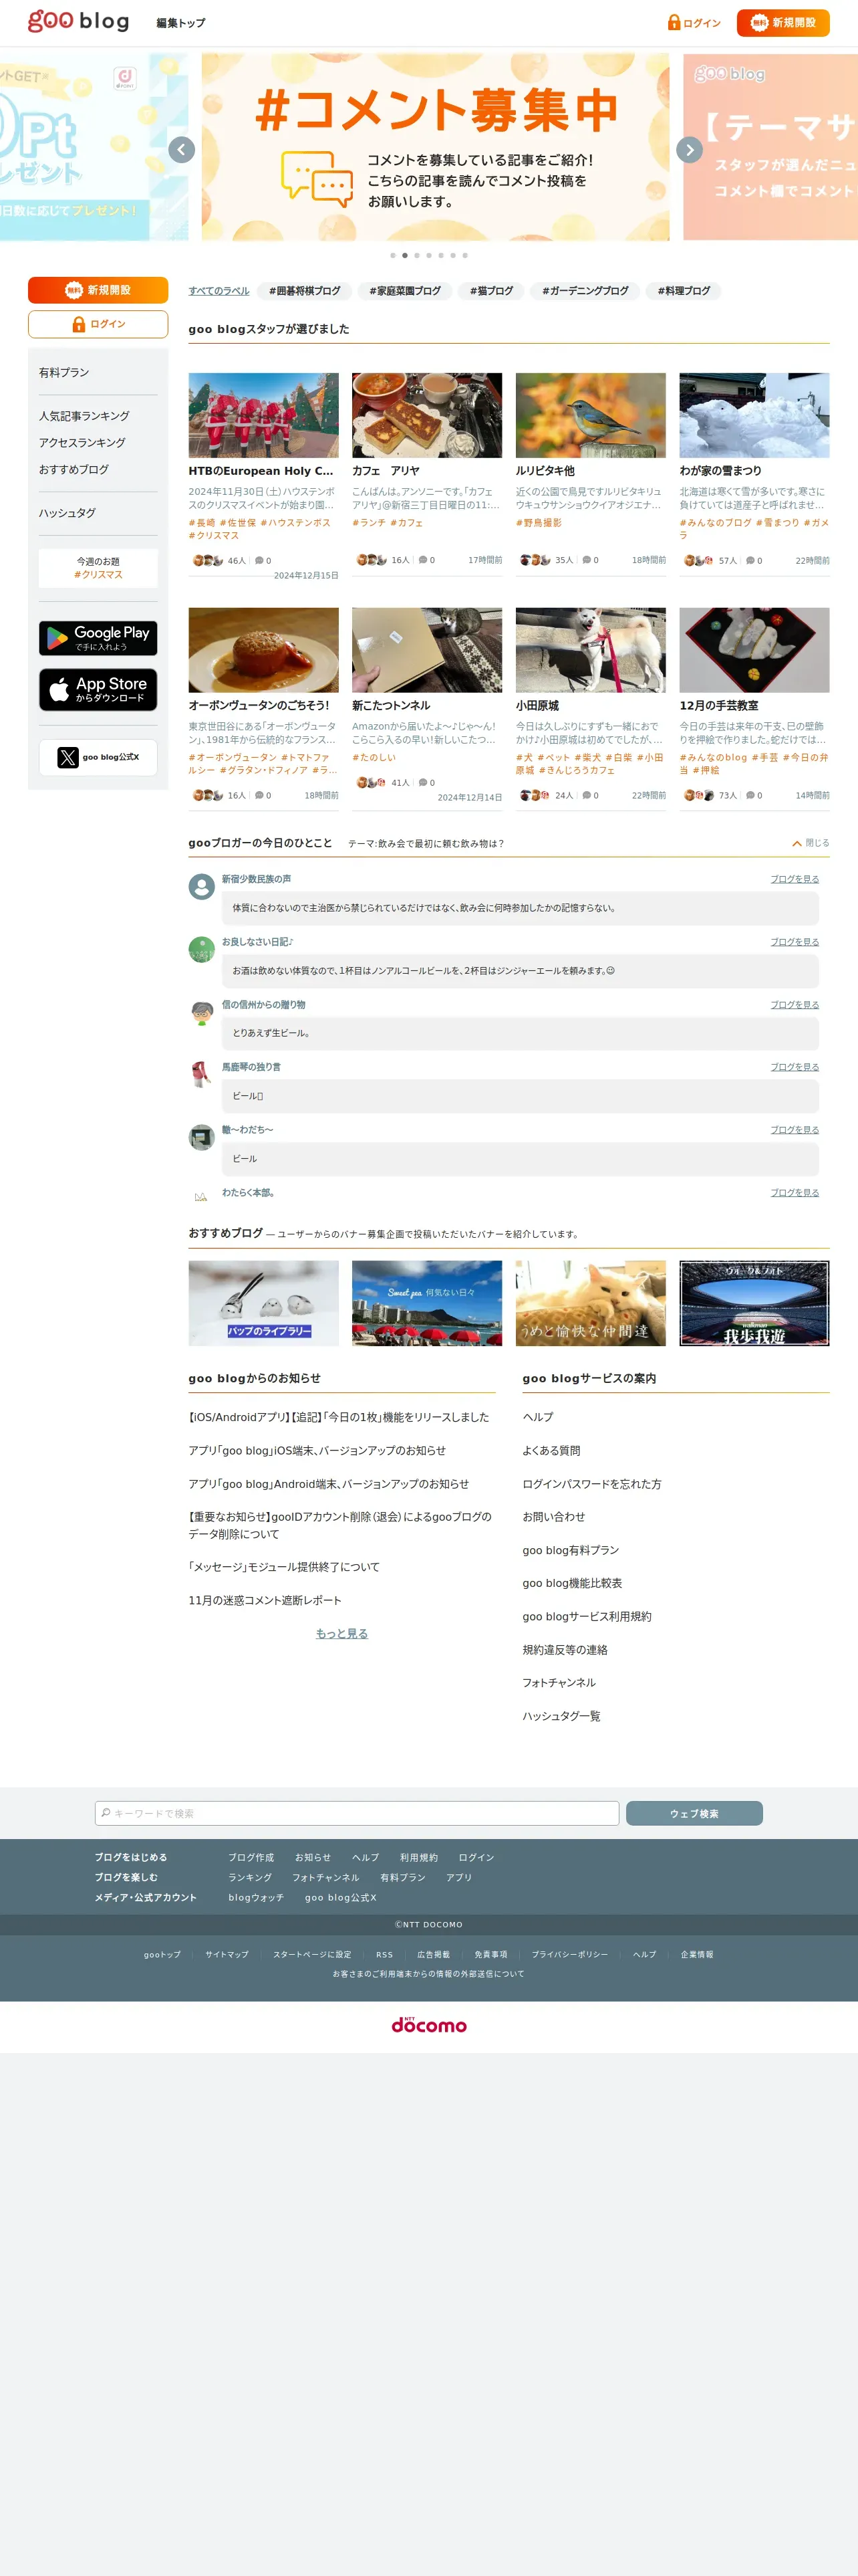
Task: Click the avatar of 新宿少数民族の声
Action: coord(202,887)
